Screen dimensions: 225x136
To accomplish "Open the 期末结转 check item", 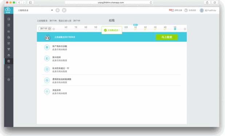I will (x=56, y=57).
